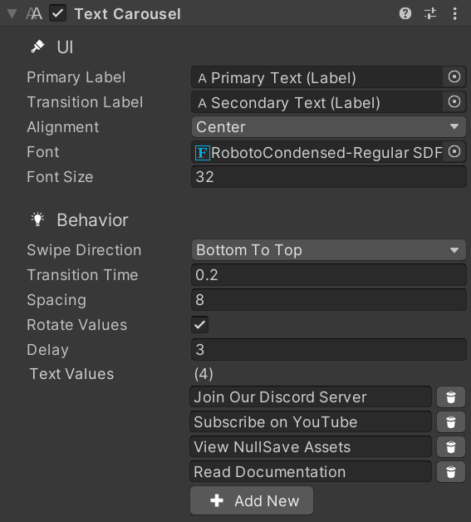
Task: Select the Transition Time value field
Action: click(329, 275)
